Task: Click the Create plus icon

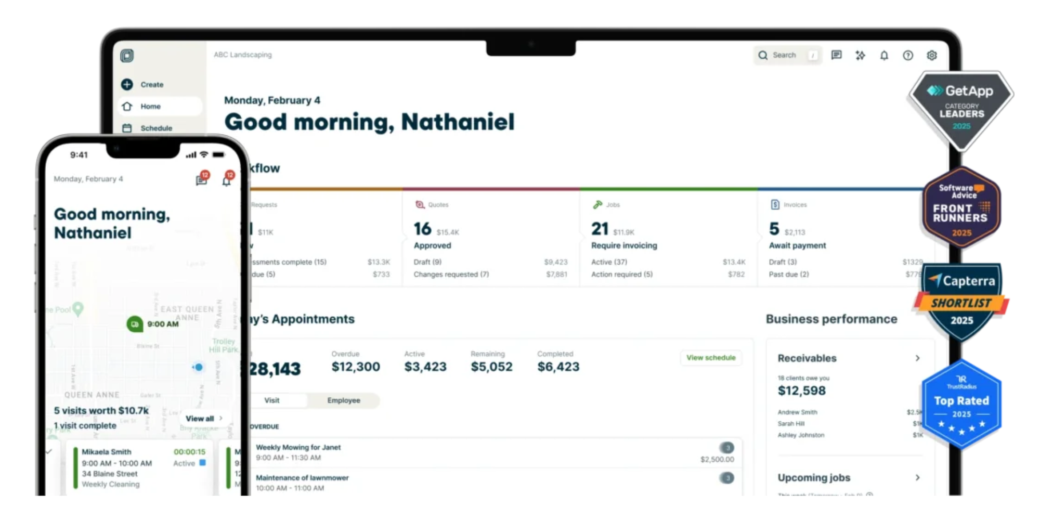Action: 127,84
